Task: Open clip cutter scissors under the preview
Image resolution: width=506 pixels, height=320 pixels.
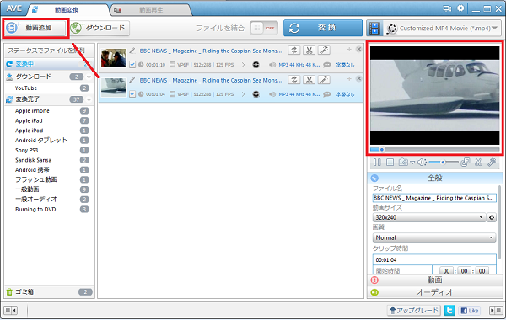Action: coord(478,162)
